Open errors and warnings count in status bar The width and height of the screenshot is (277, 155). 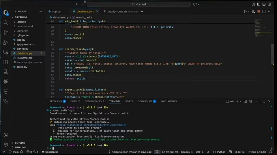(32, 152)
